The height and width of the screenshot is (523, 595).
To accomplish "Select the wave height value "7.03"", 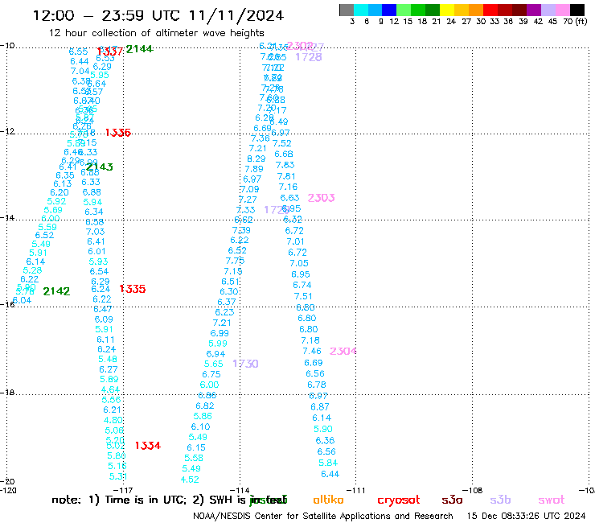I will pos(95,232).
